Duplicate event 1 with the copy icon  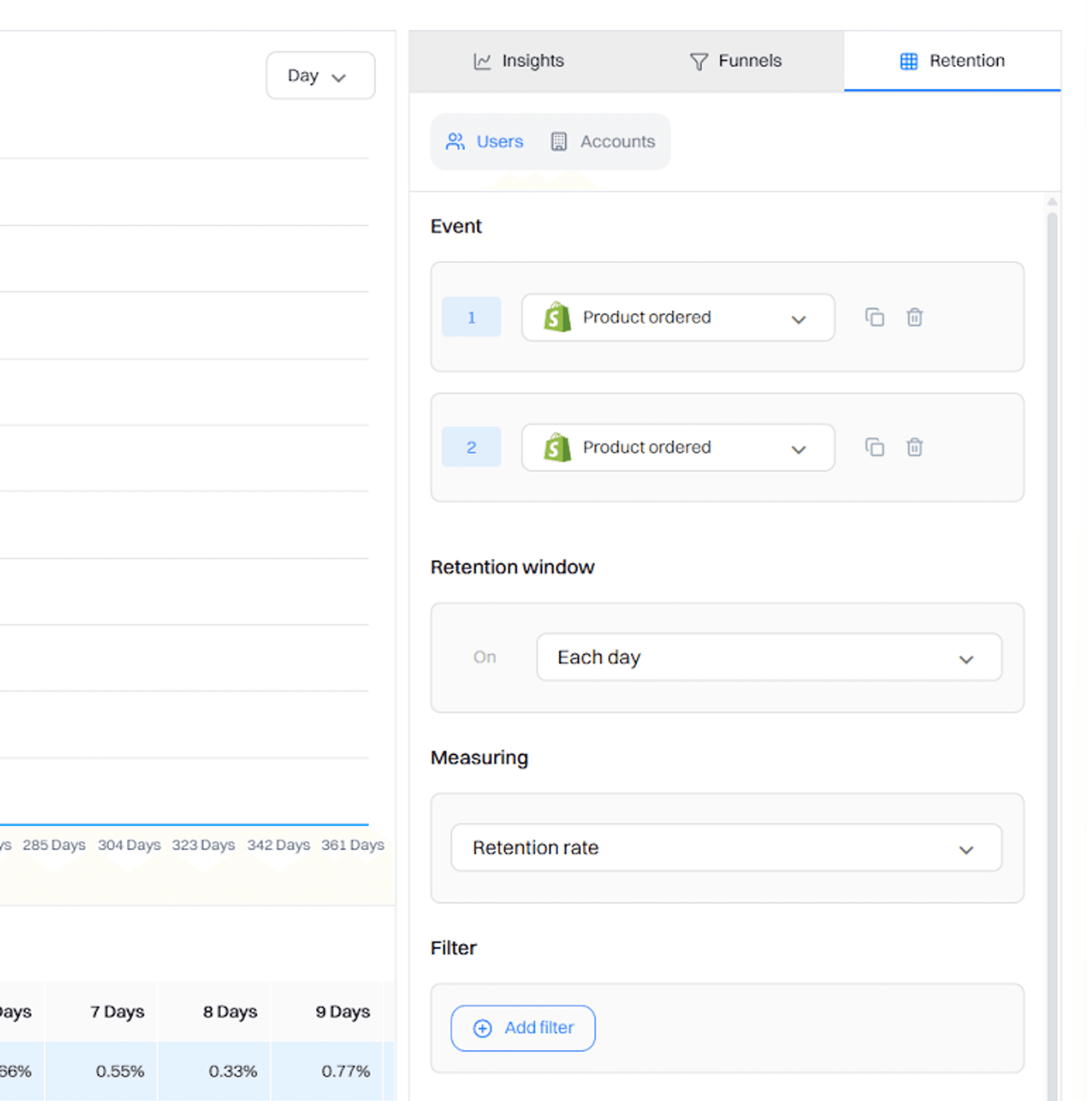pos(874,317)
